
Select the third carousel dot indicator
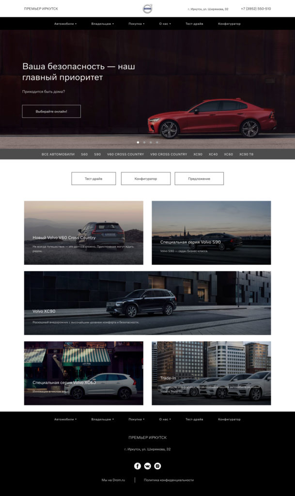coord(151,142)
